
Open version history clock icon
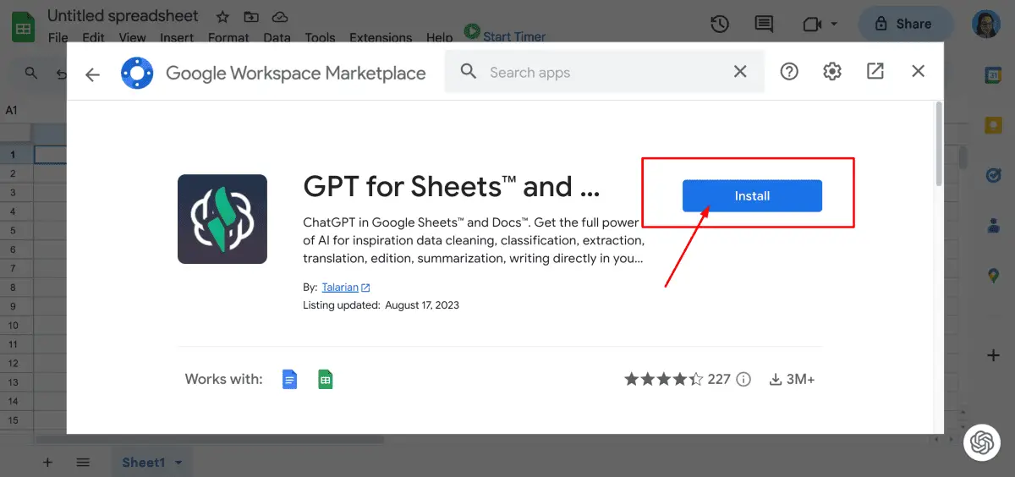720,25
